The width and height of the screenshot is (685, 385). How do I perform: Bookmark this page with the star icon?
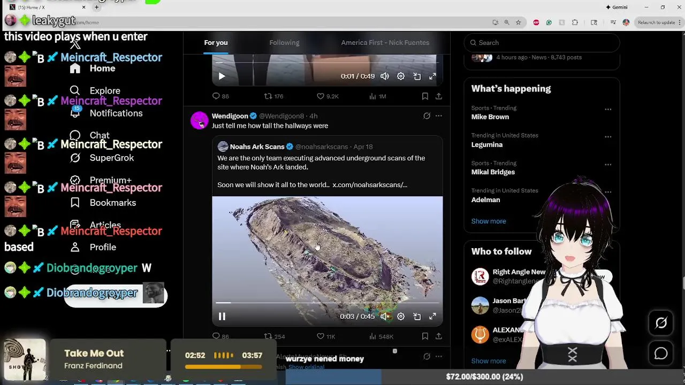point(518,22)
